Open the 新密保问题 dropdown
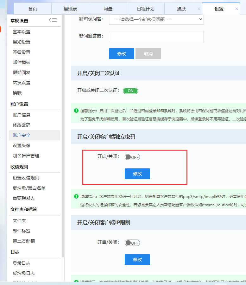This screenshot has width=246, height=285. tap(156, 19)
